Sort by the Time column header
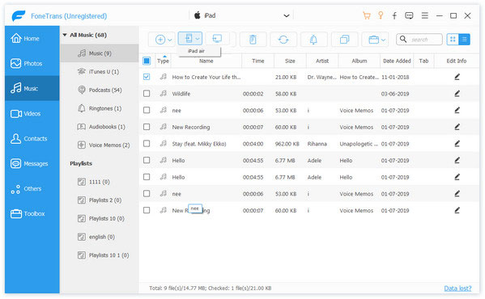The image size is (485, 299). coord(257,61)
